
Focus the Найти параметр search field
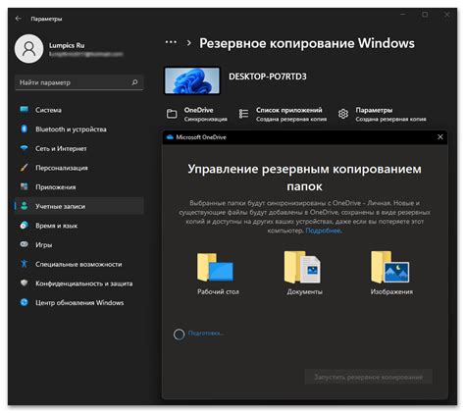click(79, 82)
